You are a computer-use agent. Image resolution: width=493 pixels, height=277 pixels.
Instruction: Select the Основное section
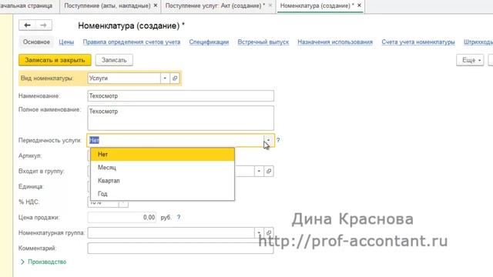click(x=36, y=42)
